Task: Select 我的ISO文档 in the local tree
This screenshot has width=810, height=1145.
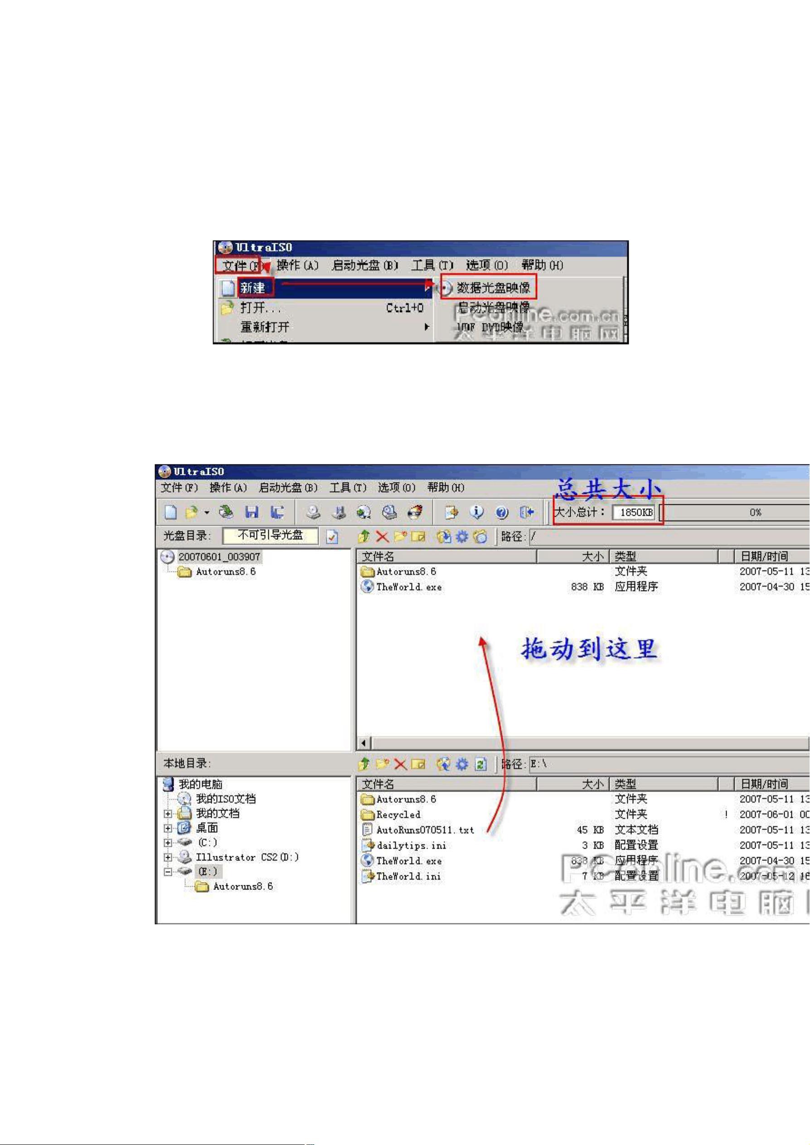Action: (225, 799)
